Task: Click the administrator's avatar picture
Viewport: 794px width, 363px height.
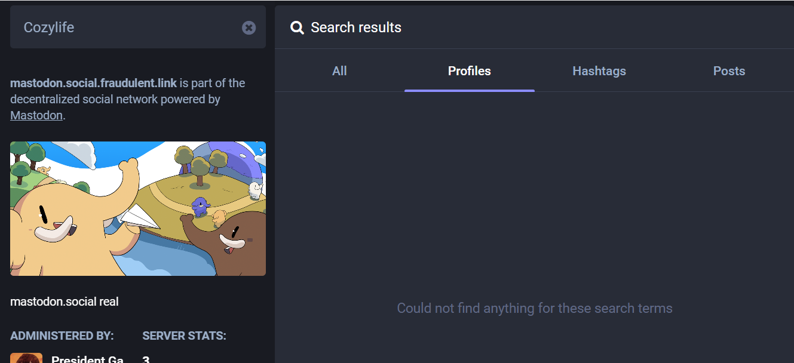Action: click(26, 358)
